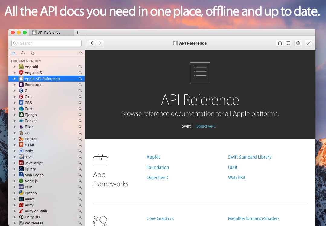This screenshot has width=326, height=226.
Task: Click the share icon in toolbar
Action: [x=280, y=43]
